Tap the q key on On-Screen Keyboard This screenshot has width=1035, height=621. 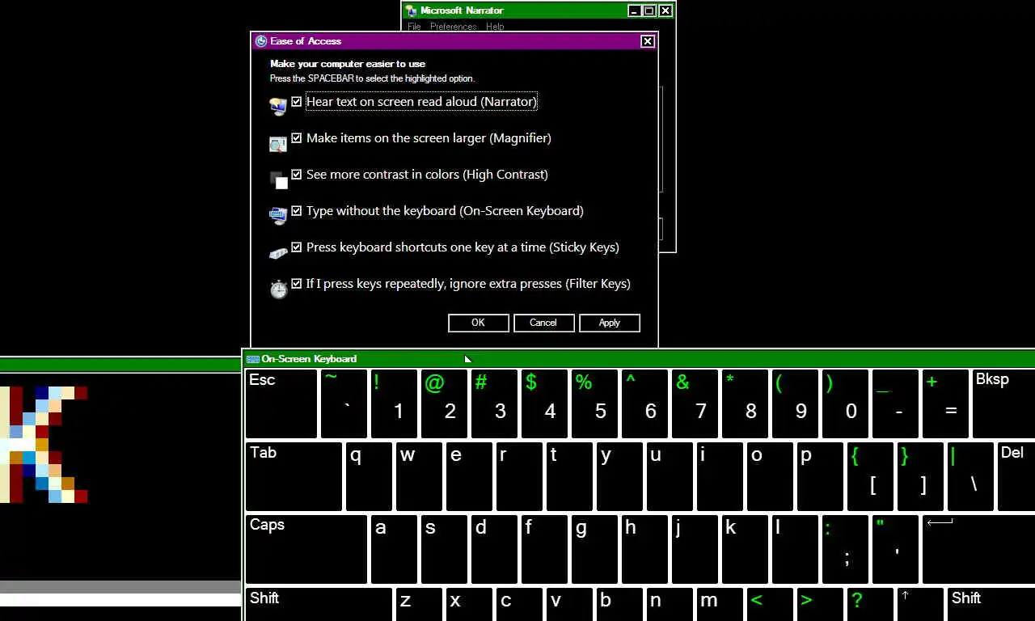pyautogui.click(x=369, y=476)
